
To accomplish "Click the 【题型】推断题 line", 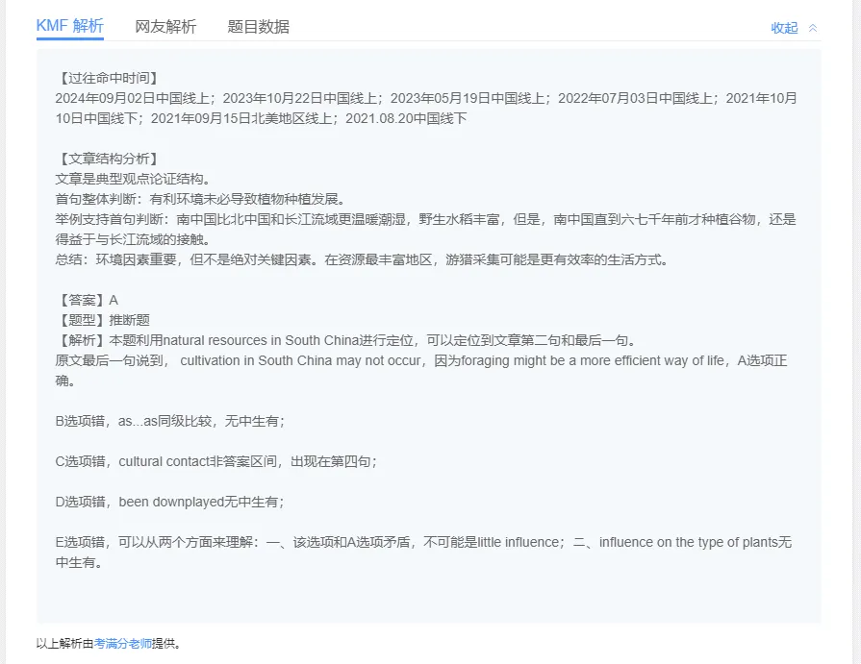I will coord(102,320).
